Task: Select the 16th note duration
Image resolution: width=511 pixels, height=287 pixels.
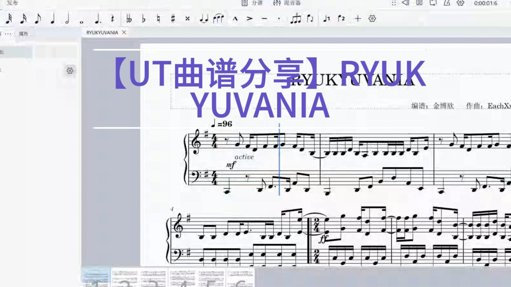Action: point(23,19)
